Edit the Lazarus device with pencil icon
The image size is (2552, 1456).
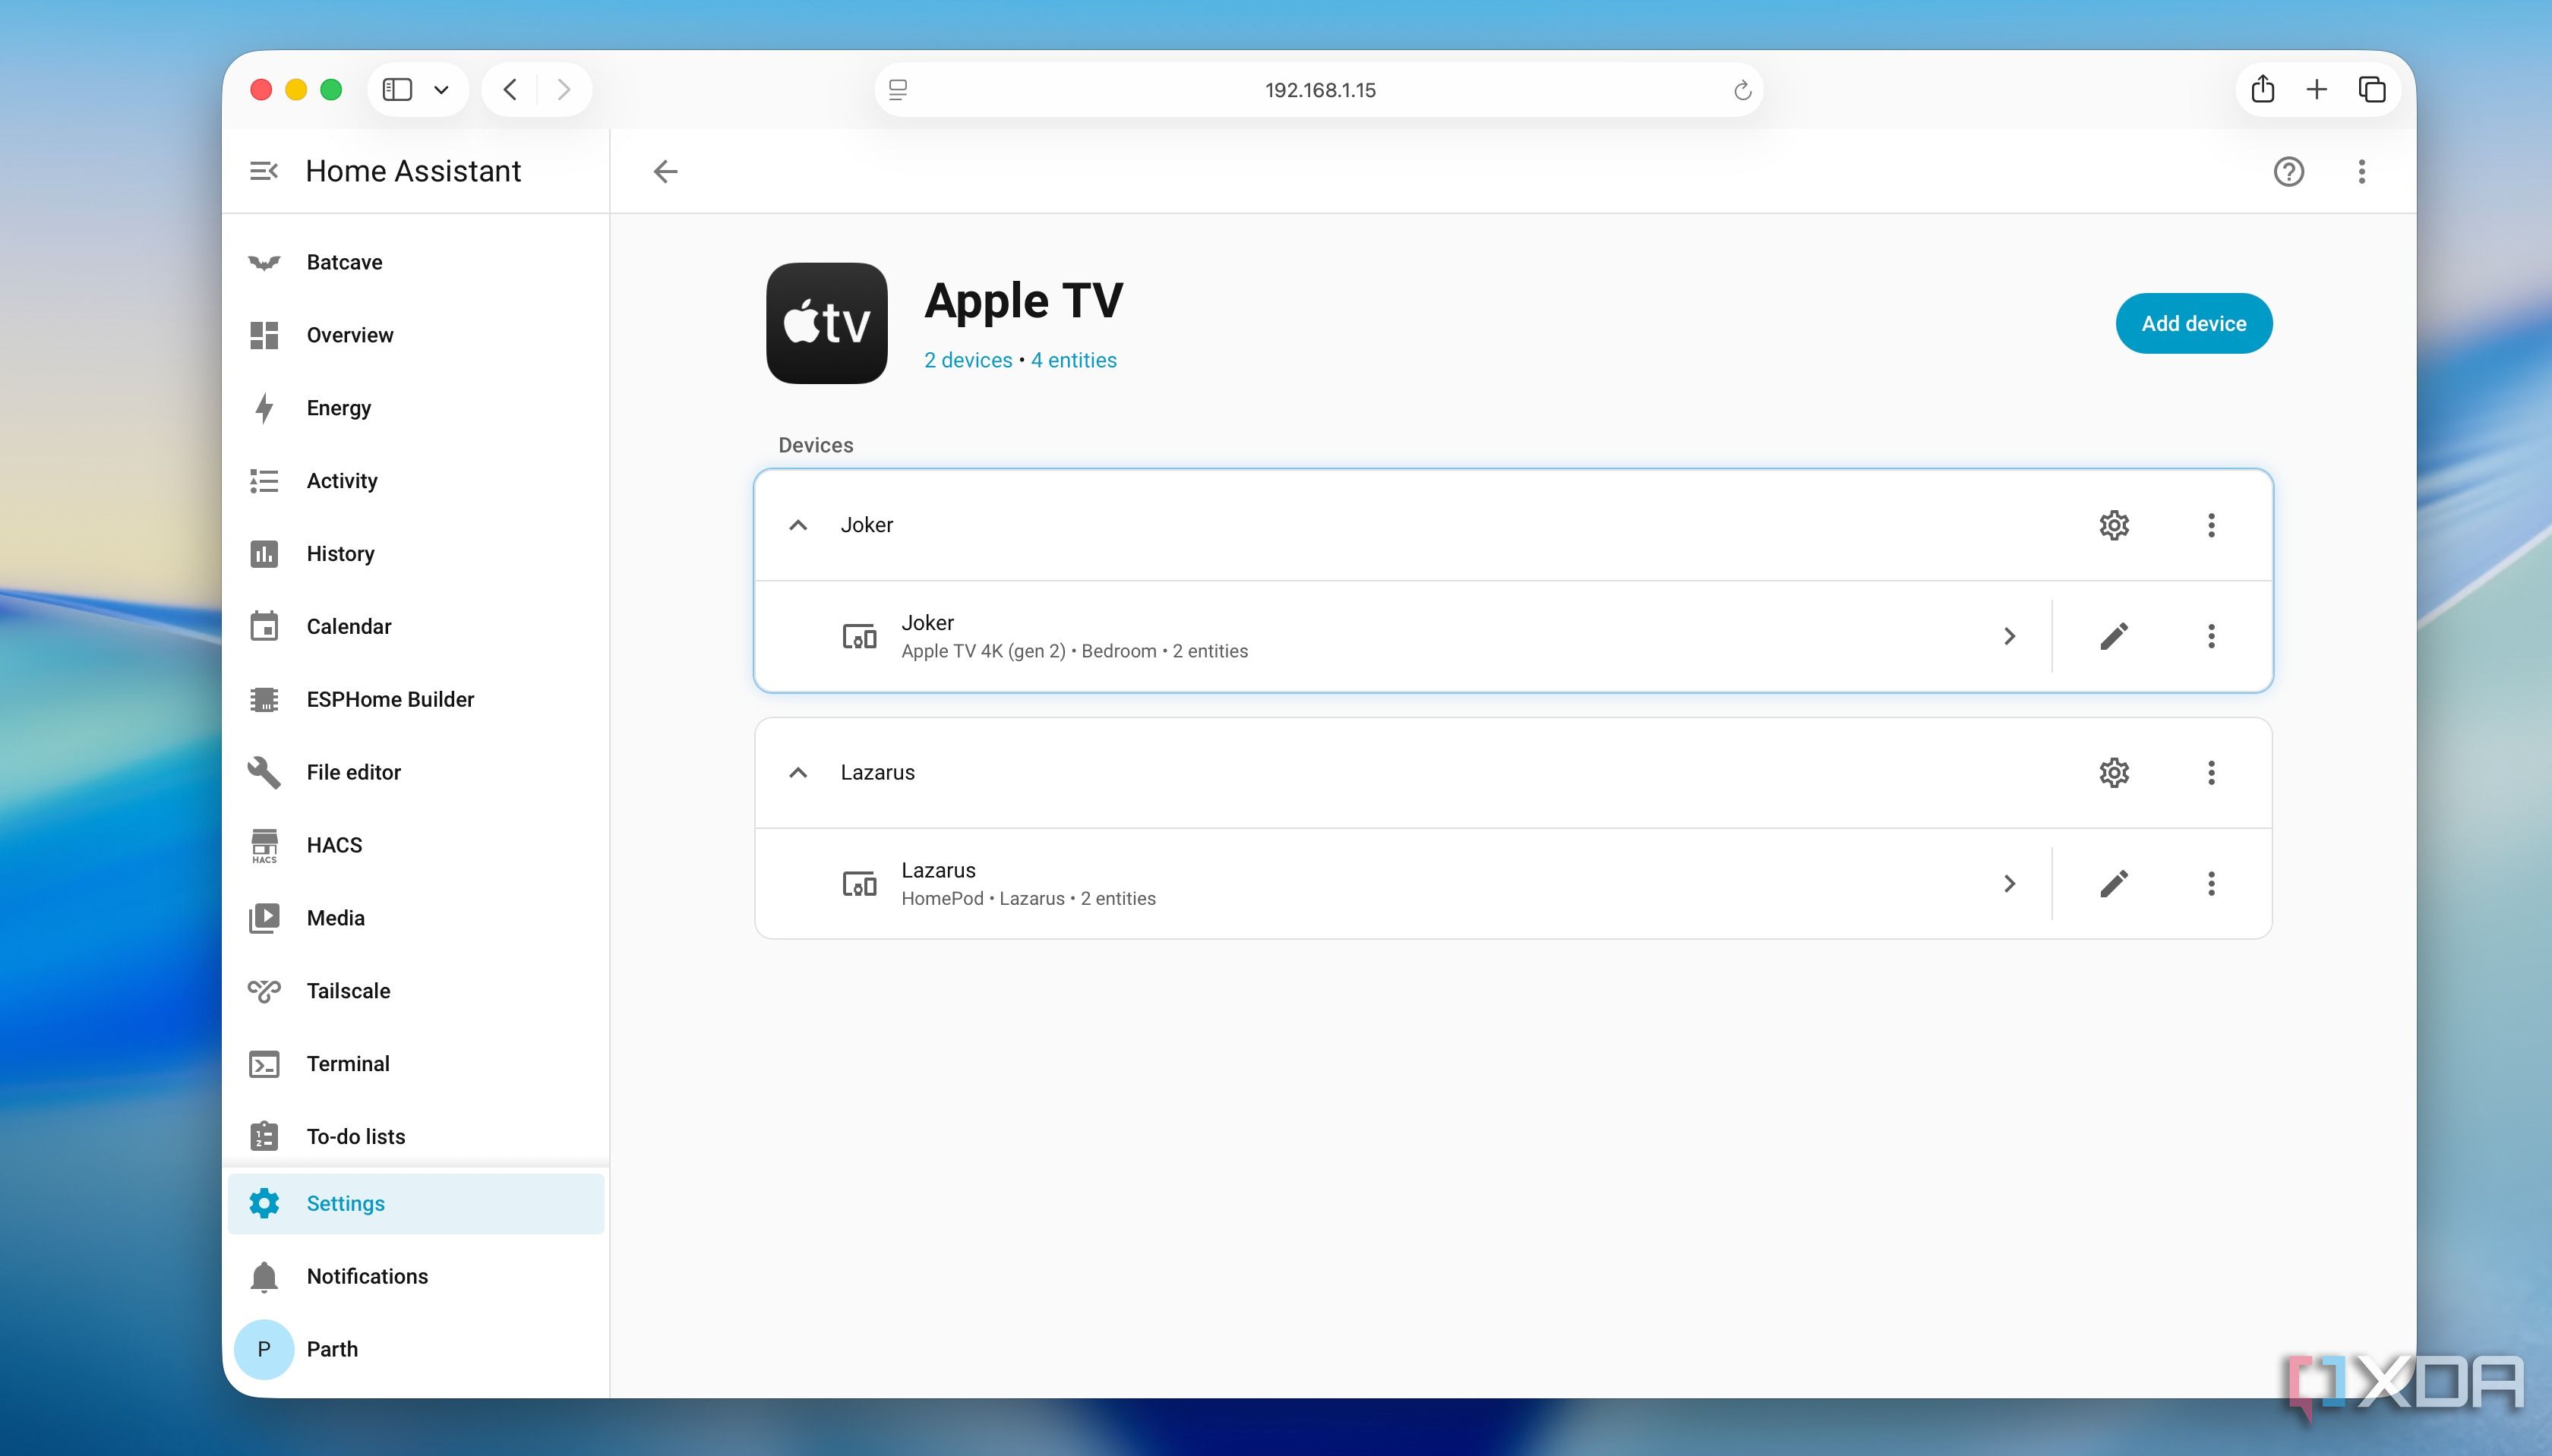point(2114,884)
